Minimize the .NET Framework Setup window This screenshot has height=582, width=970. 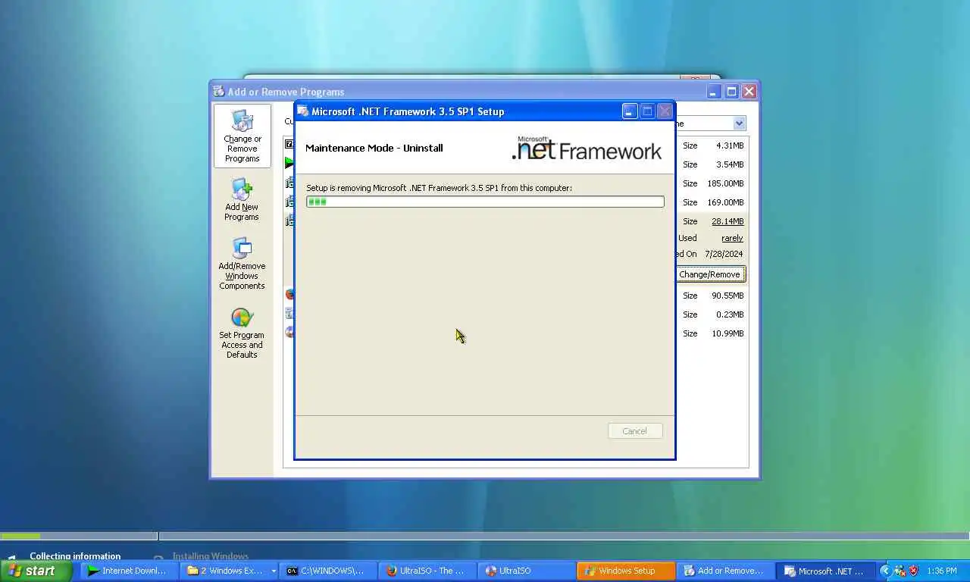630,111
